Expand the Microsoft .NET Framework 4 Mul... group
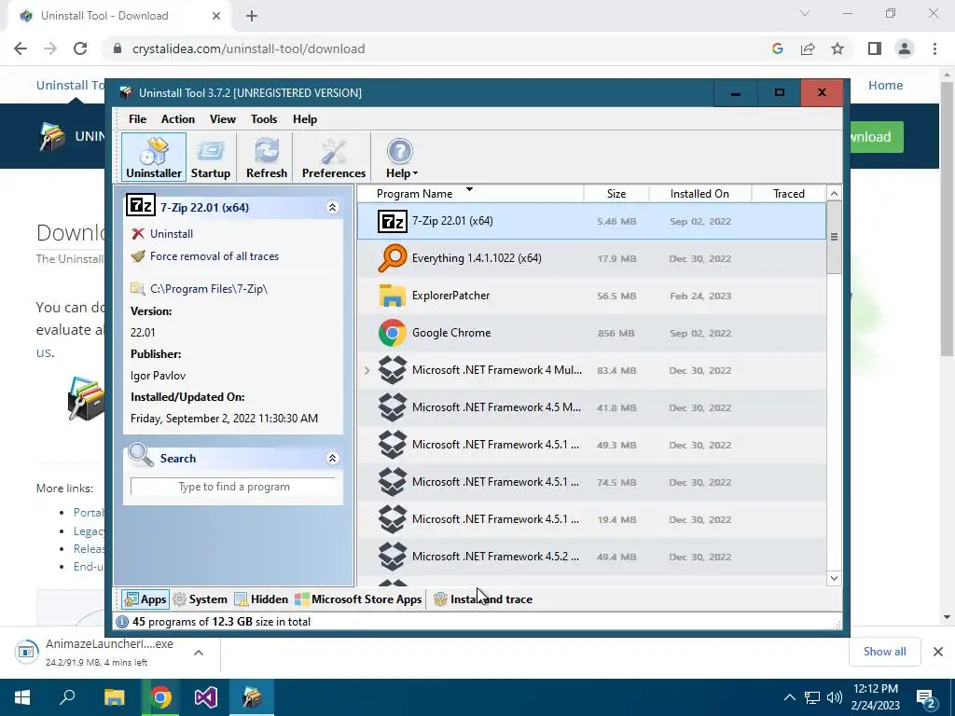The height and width of the screenshot is (716, 955). [367, 370]
